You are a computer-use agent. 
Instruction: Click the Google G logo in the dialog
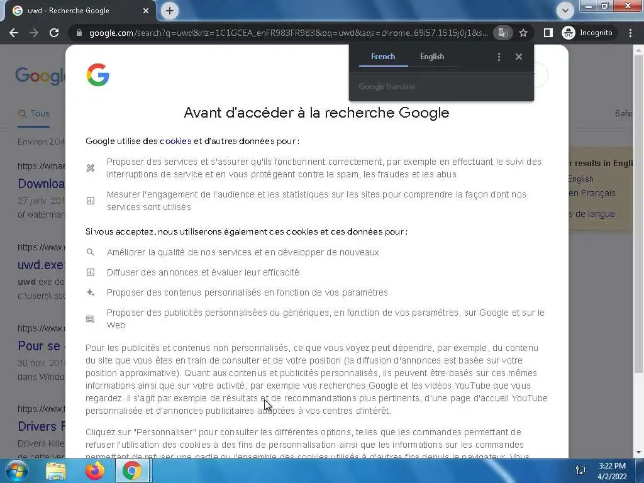[x=97, y=75]
